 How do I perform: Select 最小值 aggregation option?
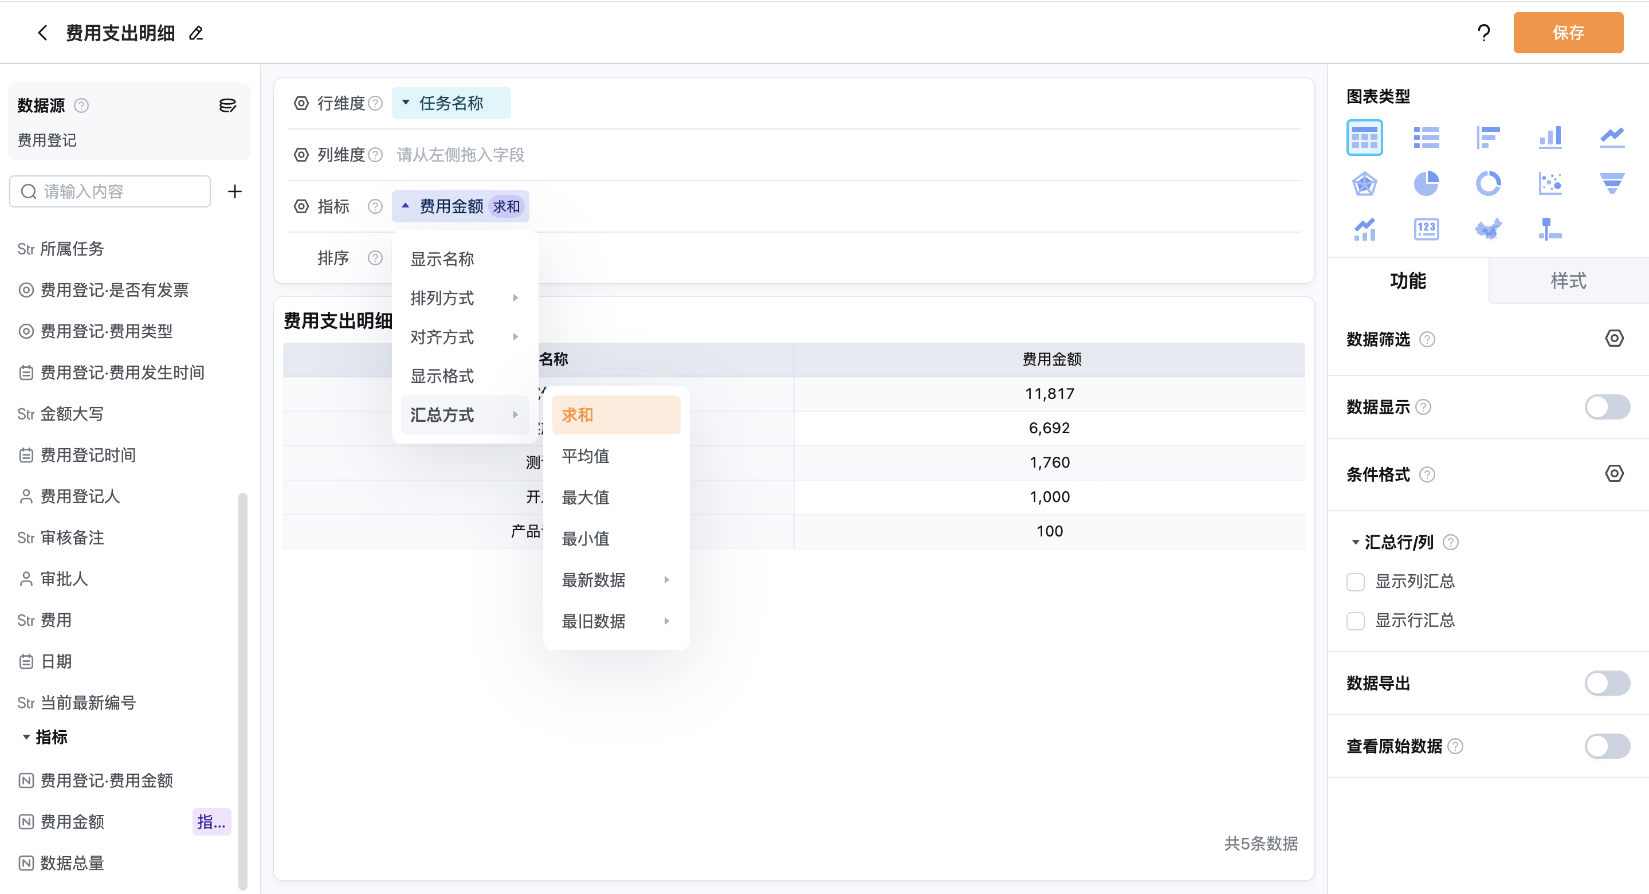pos(616,539)
